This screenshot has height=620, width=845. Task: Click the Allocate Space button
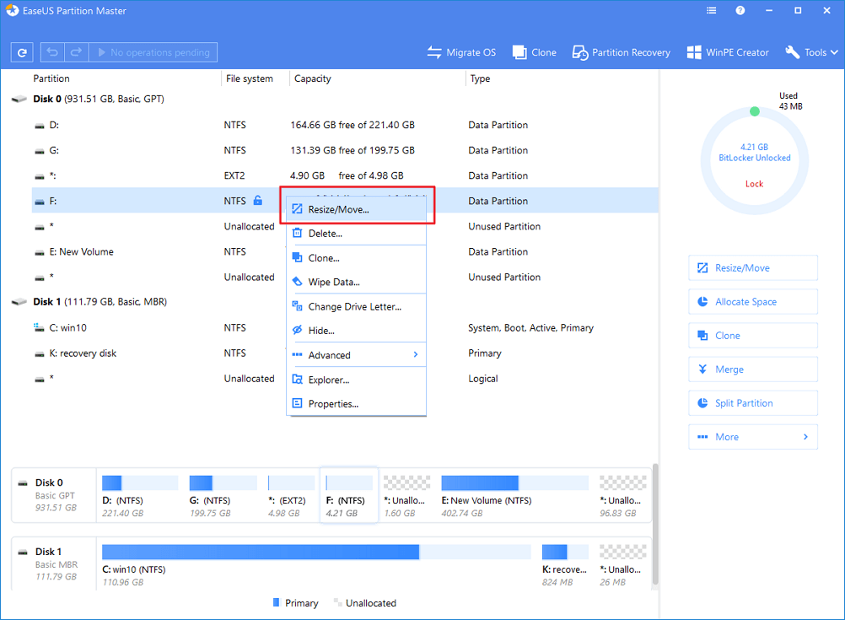pyautogui.click(x=753, y=302)
